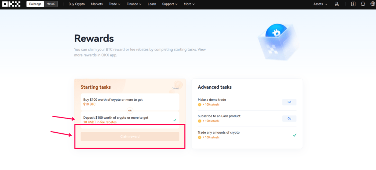The height and width of the screenshot is (170, 376).
Task: Click the coin icon under Trade any amounts of crypto
Action: tap(199, 137)
